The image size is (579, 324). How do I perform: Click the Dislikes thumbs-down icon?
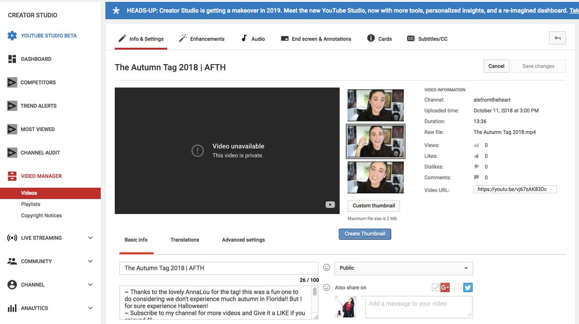point(477,167)
